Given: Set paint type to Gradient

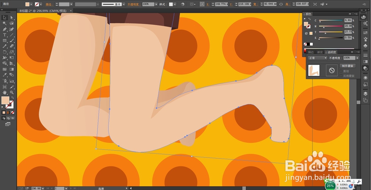Looking at the screenshot, I should [8, 113].
